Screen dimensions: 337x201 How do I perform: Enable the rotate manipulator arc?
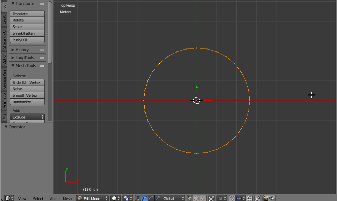pyautogui.click(x=151, y=198)
